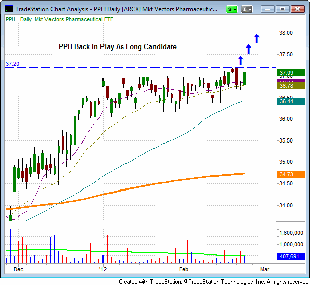Click the TradeStation chart window app icon

9,9
